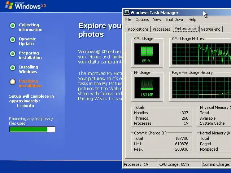Screen dimensions: 231x173
Task: Click the Collecting information step bullet
Action: point(13,26)
